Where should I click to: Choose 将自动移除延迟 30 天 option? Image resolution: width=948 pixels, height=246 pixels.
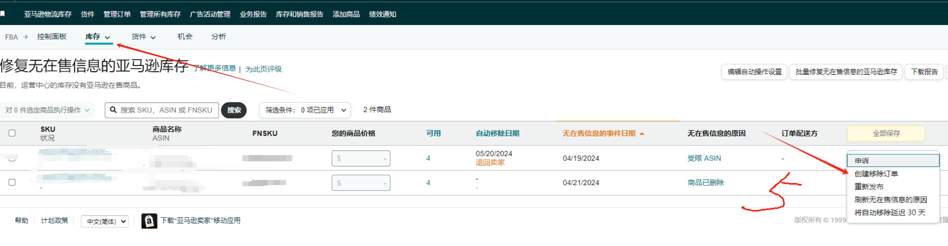point(893,213)
